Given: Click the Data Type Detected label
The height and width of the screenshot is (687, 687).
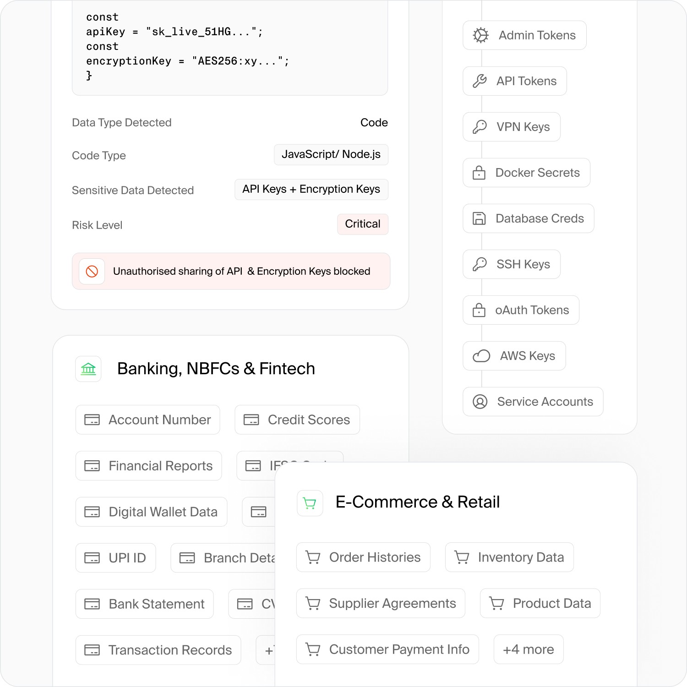Looking at the screenshot, I should [122, 122].
